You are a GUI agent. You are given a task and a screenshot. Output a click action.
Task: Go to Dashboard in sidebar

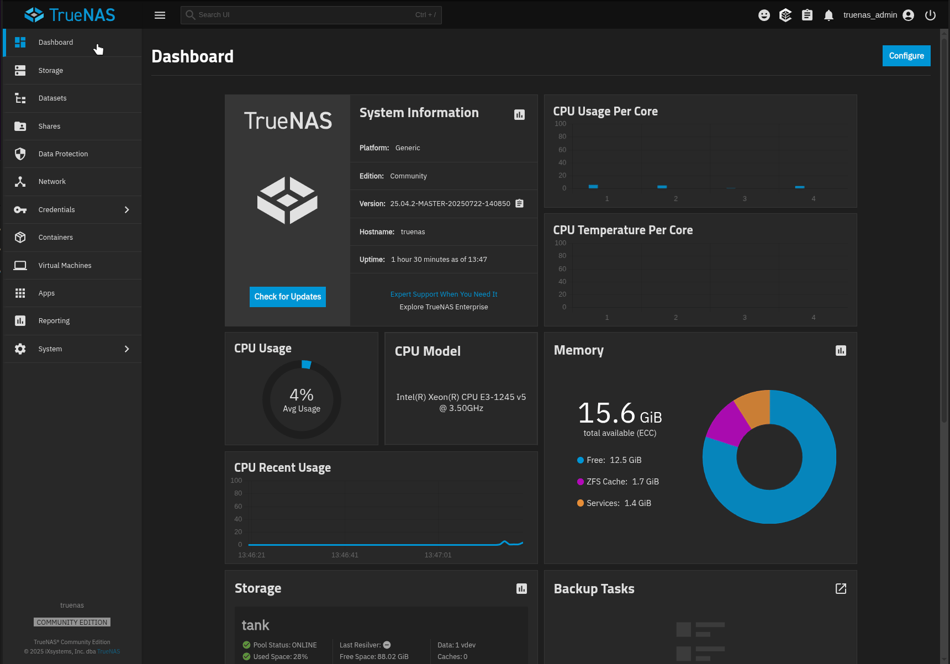point(72,43)
